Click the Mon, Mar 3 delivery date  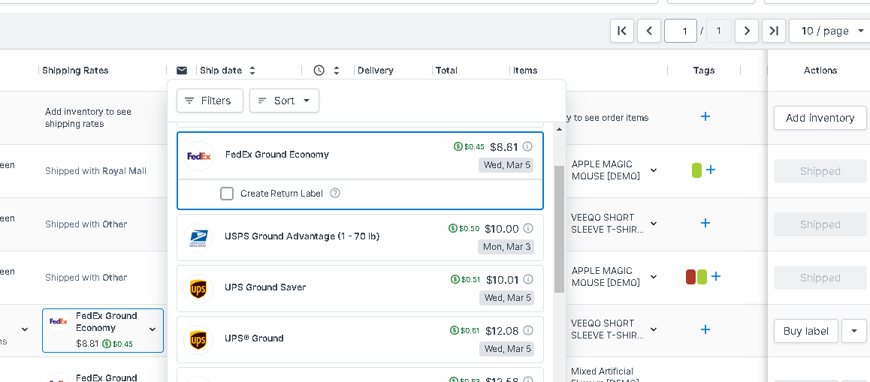pos(506,247)
